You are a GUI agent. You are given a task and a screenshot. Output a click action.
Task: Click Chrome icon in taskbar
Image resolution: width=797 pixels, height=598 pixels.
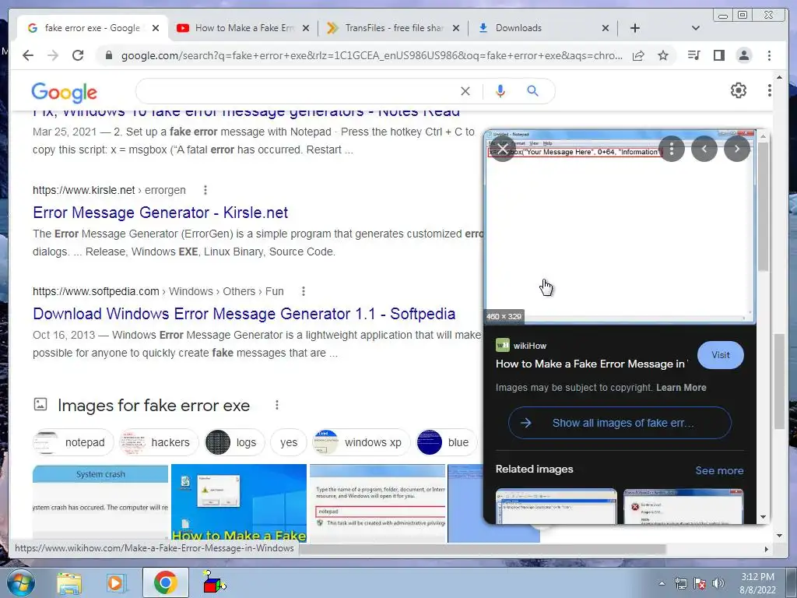click(x=165, y=582)
